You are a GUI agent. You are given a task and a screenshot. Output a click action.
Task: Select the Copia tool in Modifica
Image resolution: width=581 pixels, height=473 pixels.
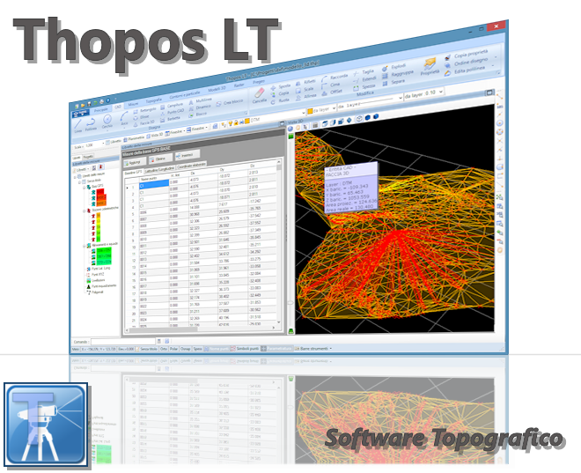(x=280, y=93)
